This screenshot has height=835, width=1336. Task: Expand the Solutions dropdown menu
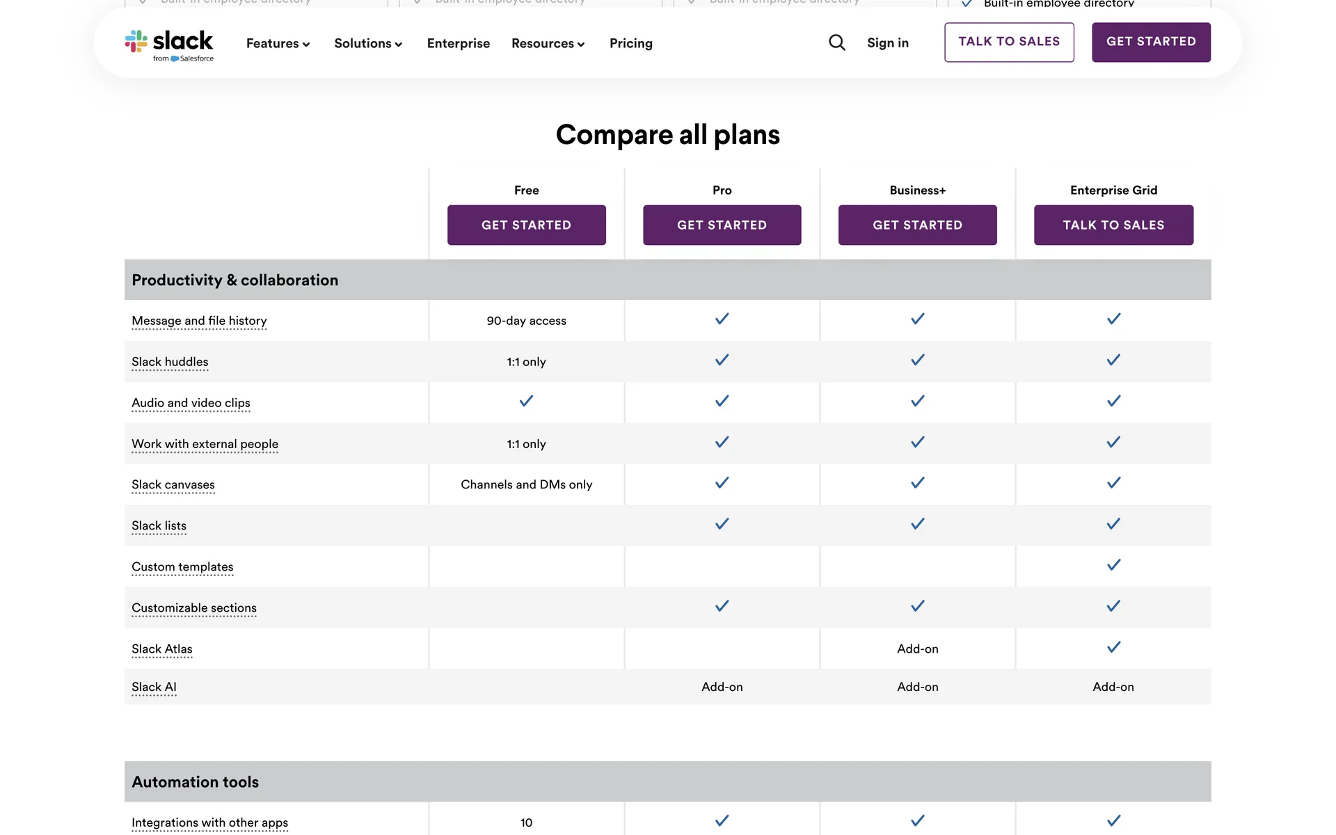click(368, 43)
